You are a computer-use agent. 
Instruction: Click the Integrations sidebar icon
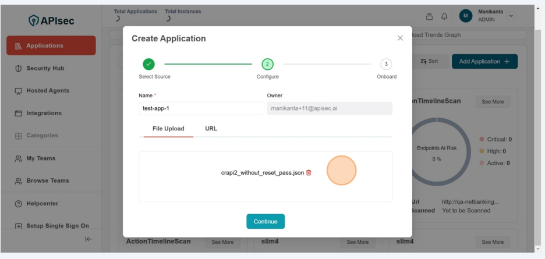click(18, 113)
